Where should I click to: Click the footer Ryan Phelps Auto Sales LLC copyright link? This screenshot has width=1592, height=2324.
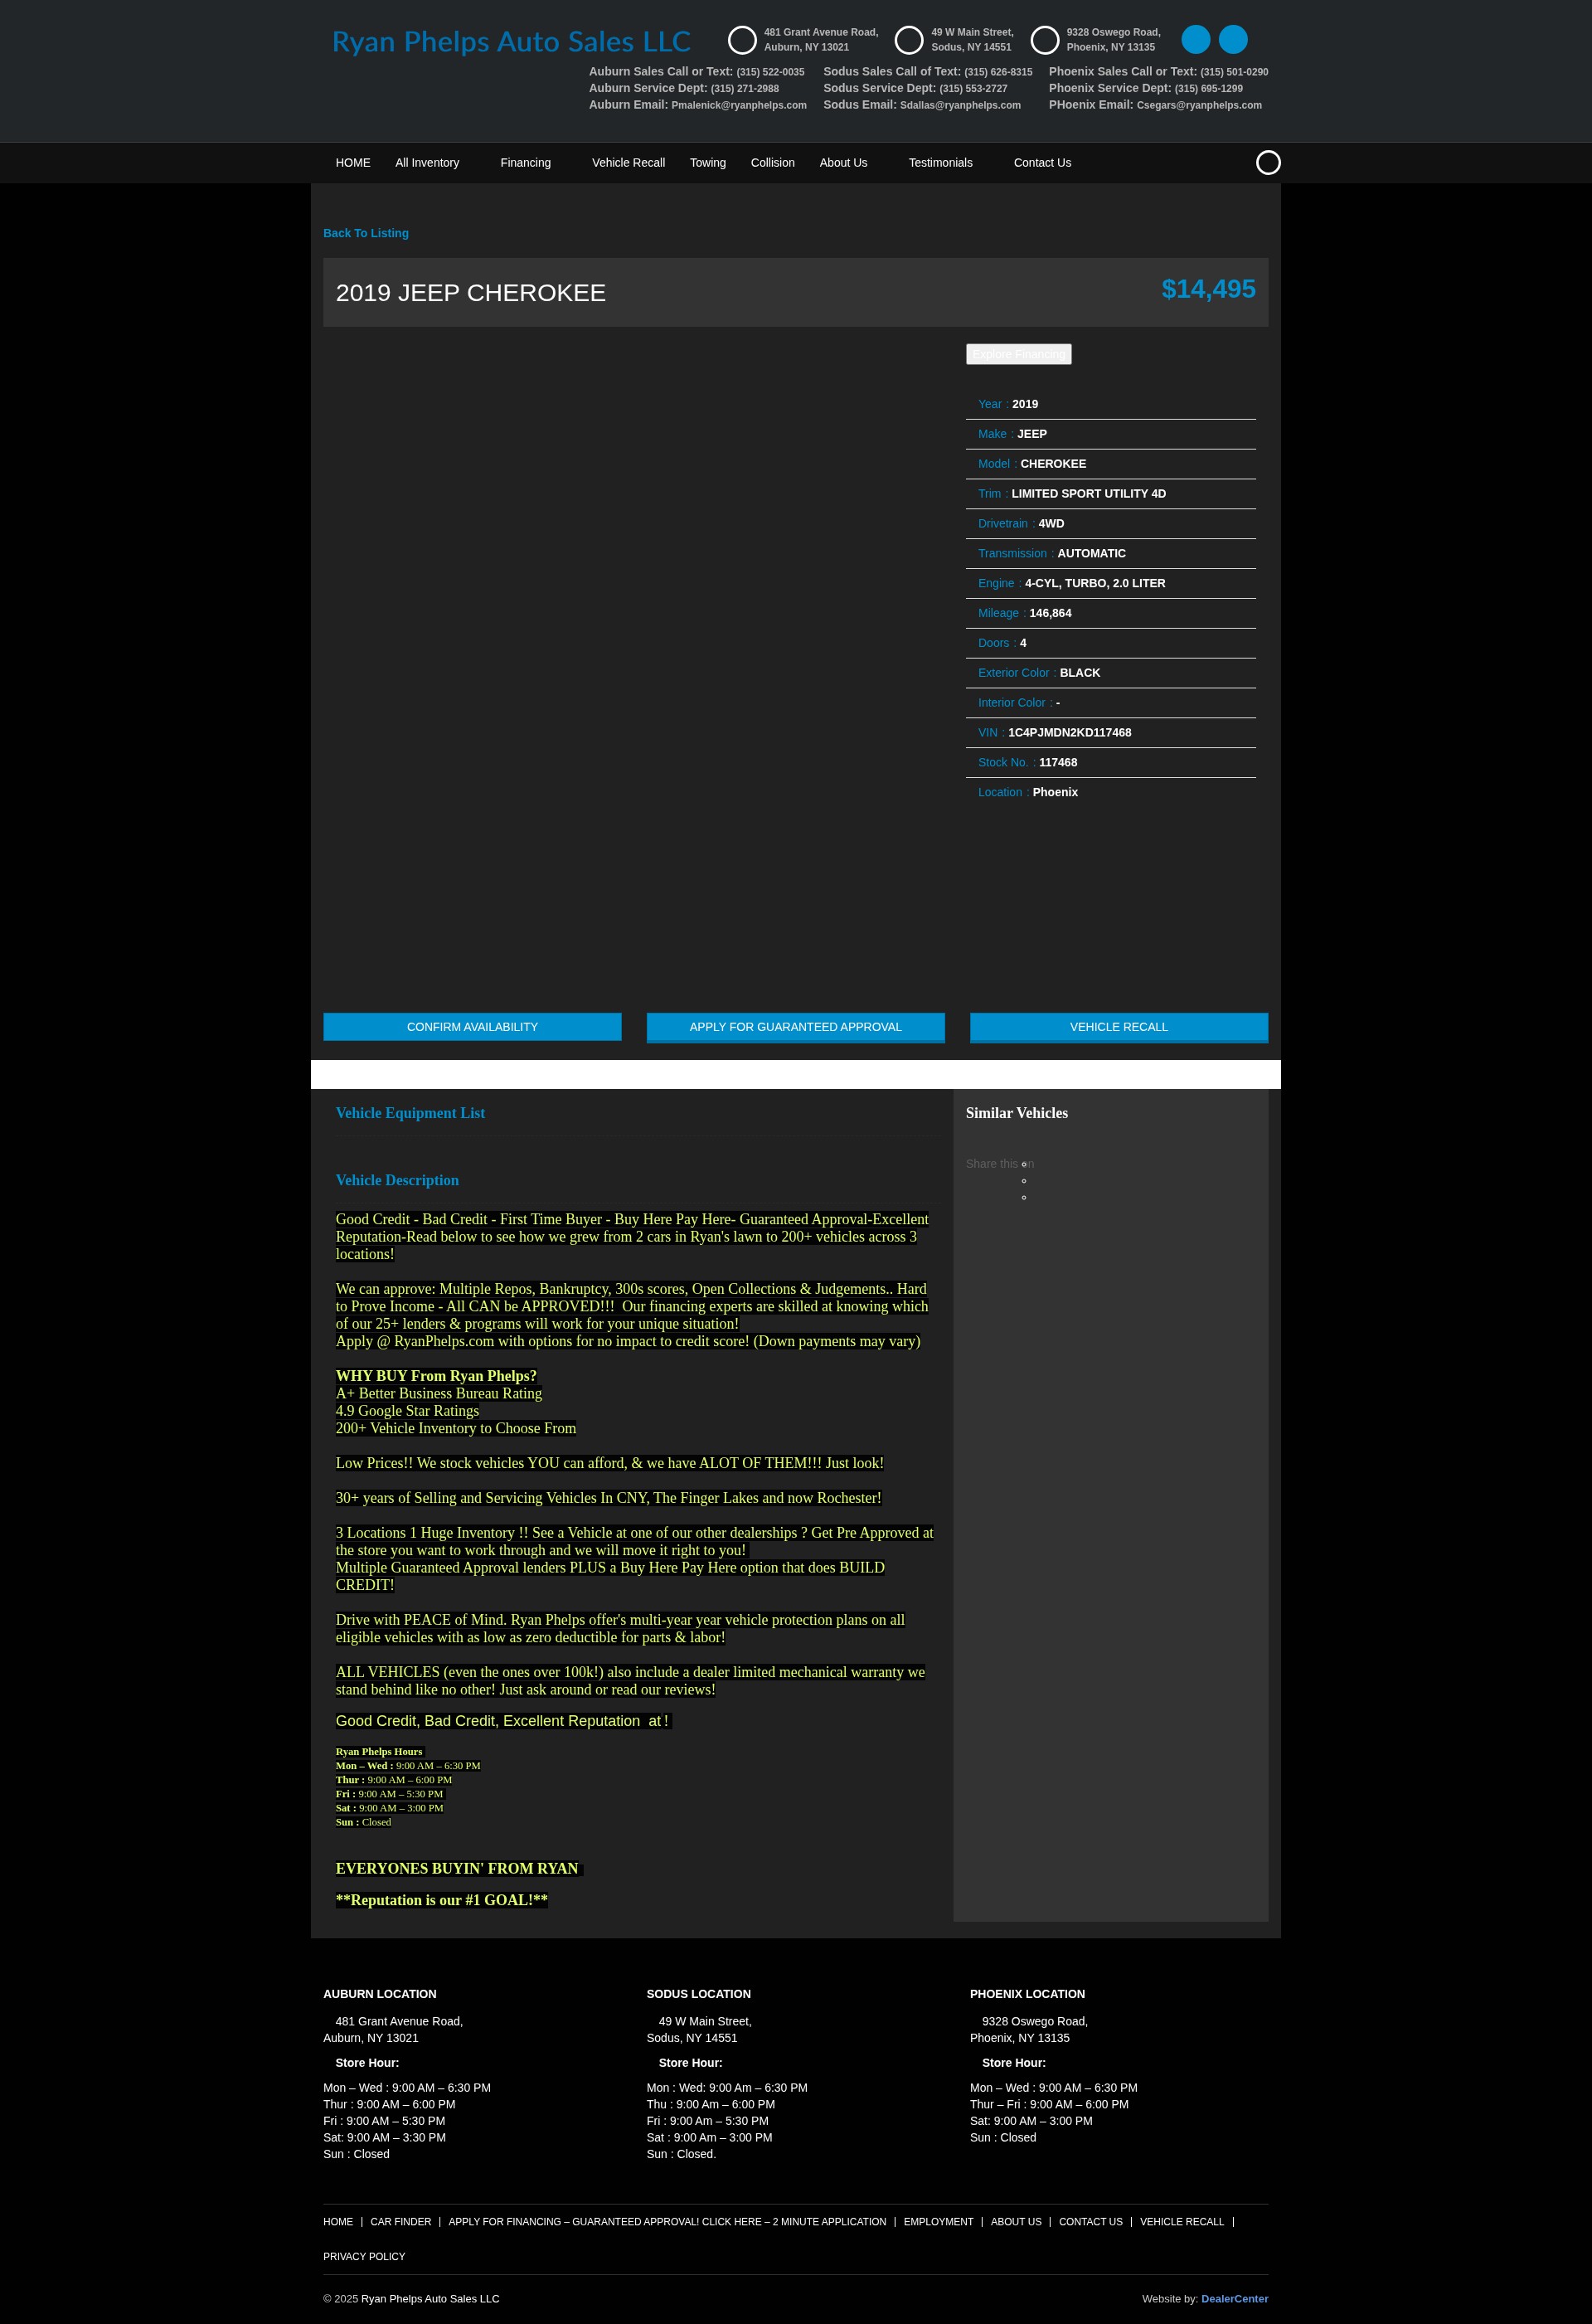[430, 2299]
